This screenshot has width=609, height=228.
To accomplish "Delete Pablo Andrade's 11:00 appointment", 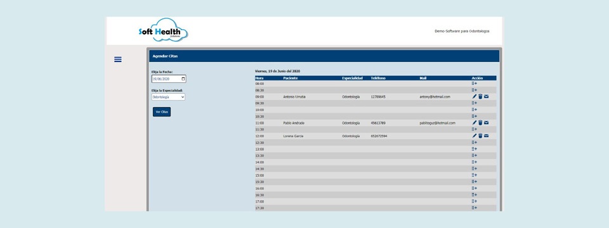I will (480, 122).
